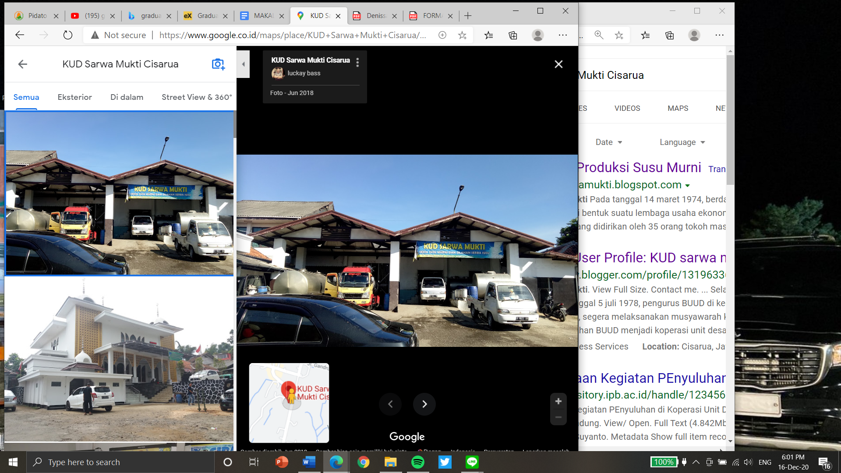
Task: Add a photo using the camera plus icon
Action: 218,64
